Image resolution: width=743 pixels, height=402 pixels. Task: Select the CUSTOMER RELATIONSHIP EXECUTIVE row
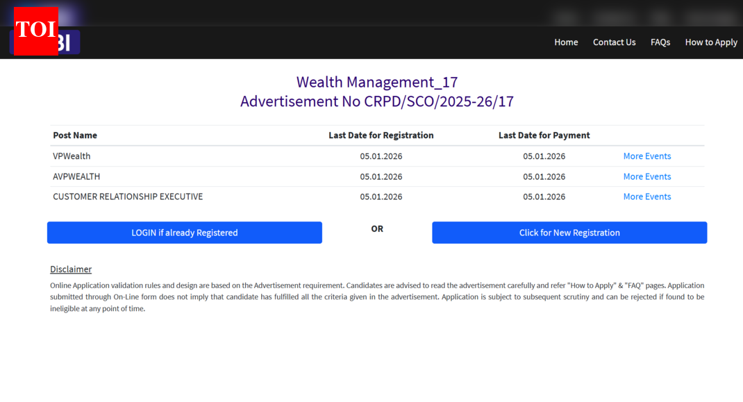point(128,196)
